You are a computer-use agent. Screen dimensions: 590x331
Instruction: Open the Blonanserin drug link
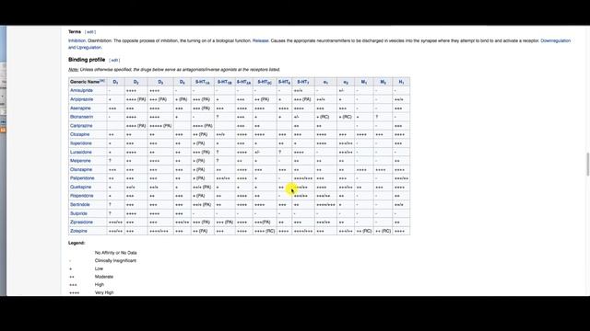[x=81, y=117]
